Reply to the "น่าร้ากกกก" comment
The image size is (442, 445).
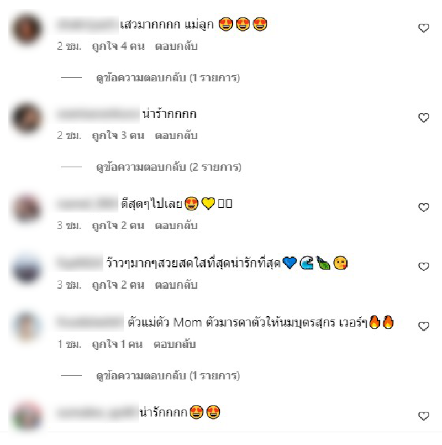click(x=176, y=135)
